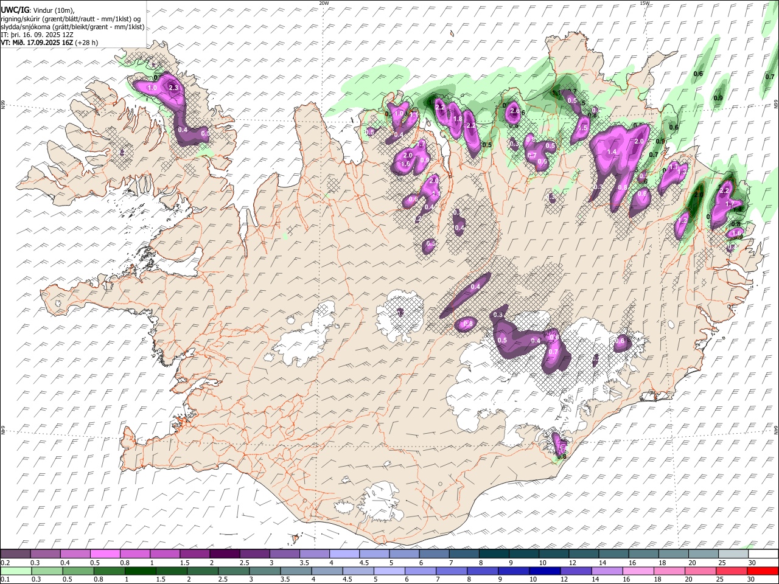Click the pale green 0.1 rain legend swatch
The height and width of the screenshot is (584, 779).
point(15,571)
